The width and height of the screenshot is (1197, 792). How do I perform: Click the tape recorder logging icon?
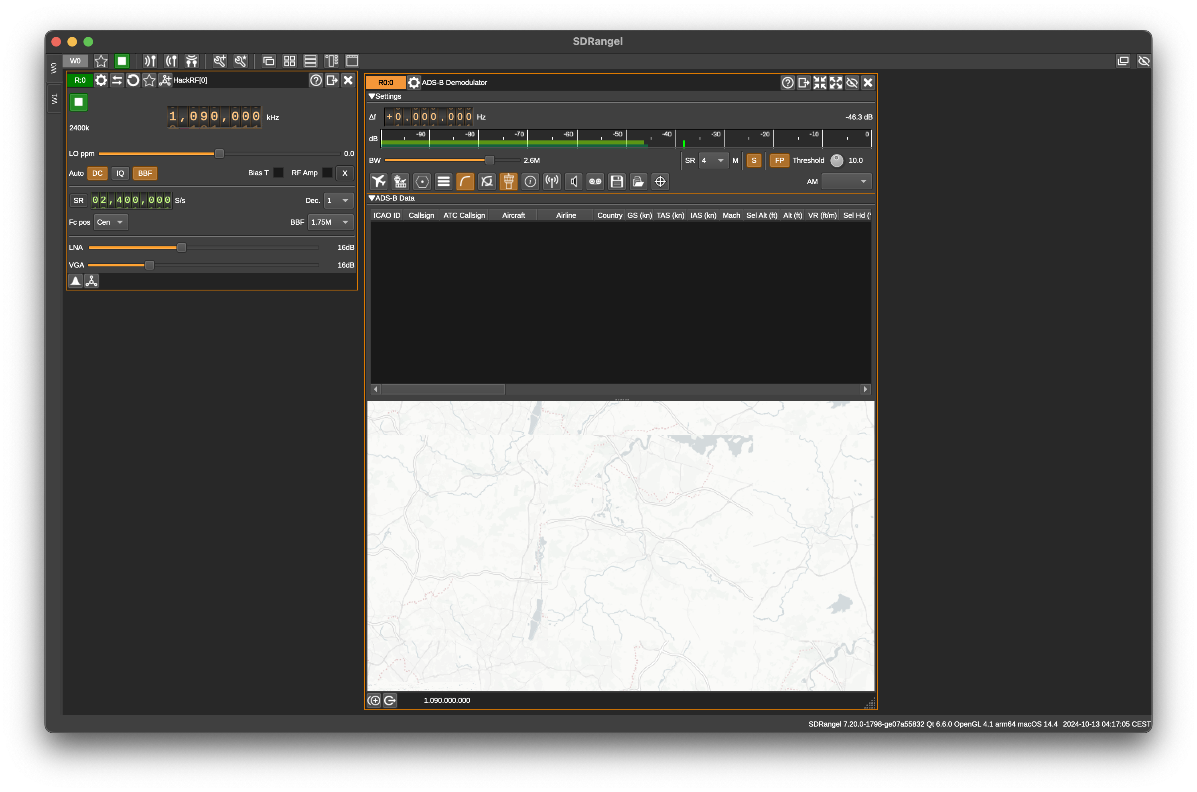595,181
